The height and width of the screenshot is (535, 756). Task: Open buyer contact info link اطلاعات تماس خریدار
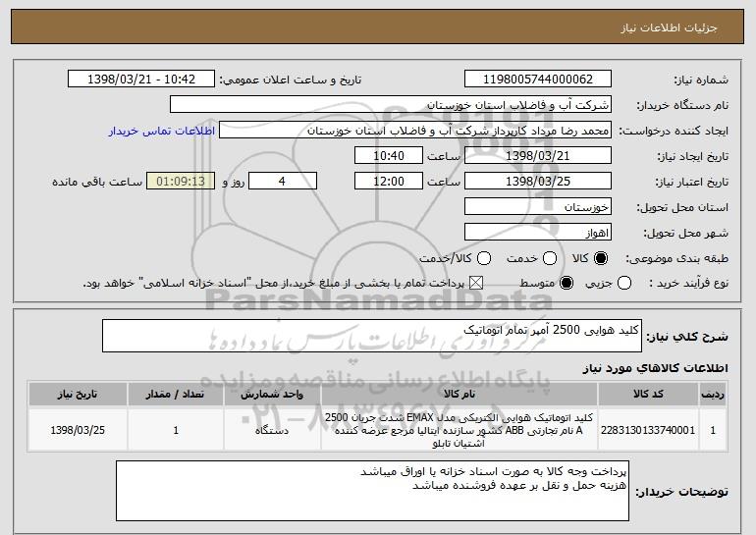pos(162,132)
